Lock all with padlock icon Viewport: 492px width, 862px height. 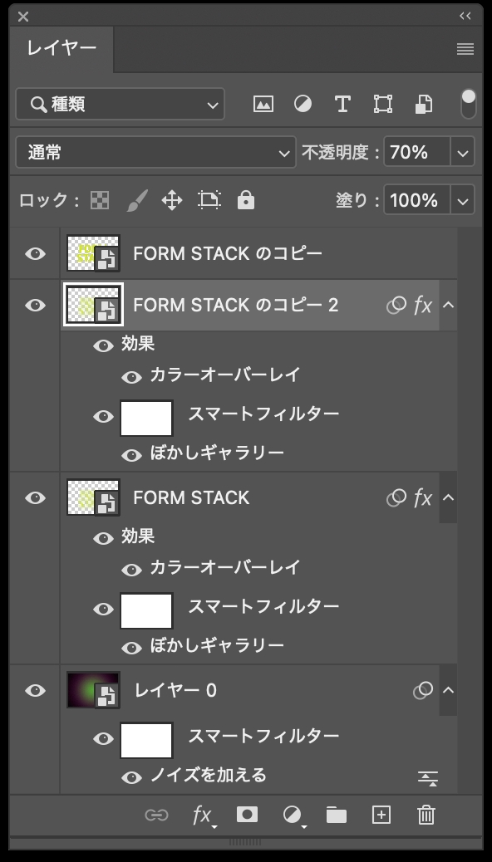[245, 200]
